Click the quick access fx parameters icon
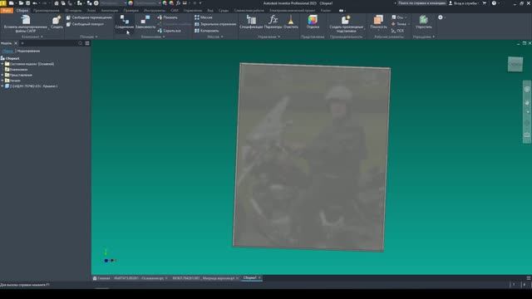532x299 pixels. point(178,3)
